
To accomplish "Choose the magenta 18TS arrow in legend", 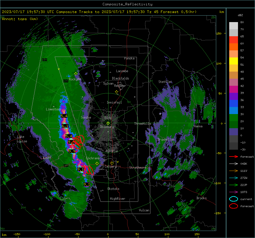I will point(233,192).
